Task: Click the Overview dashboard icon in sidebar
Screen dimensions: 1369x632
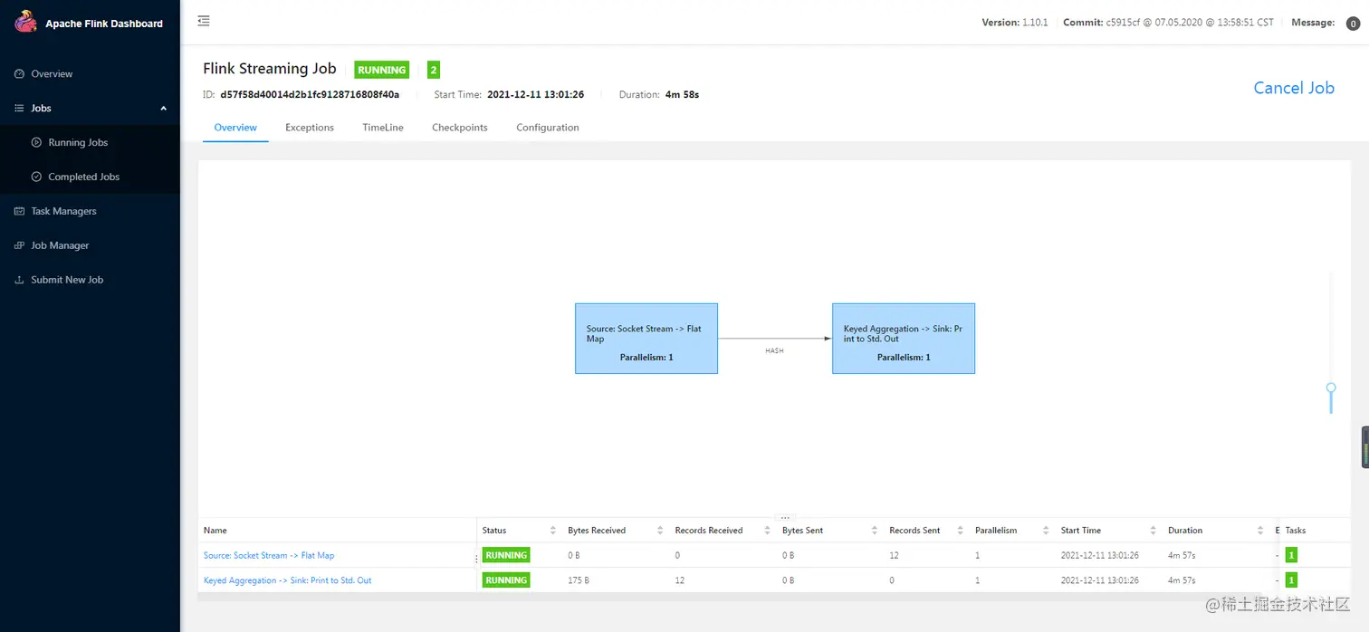Action: click(19, 74)
